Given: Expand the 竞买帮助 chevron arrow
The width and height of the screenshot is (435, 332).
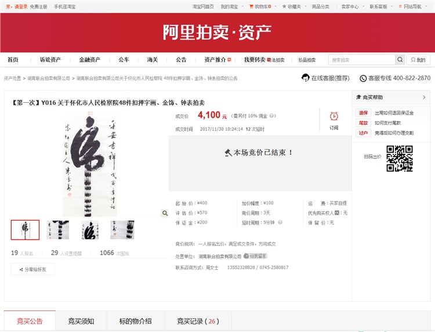Looking at the screenshot, I should tap(424, 97).
